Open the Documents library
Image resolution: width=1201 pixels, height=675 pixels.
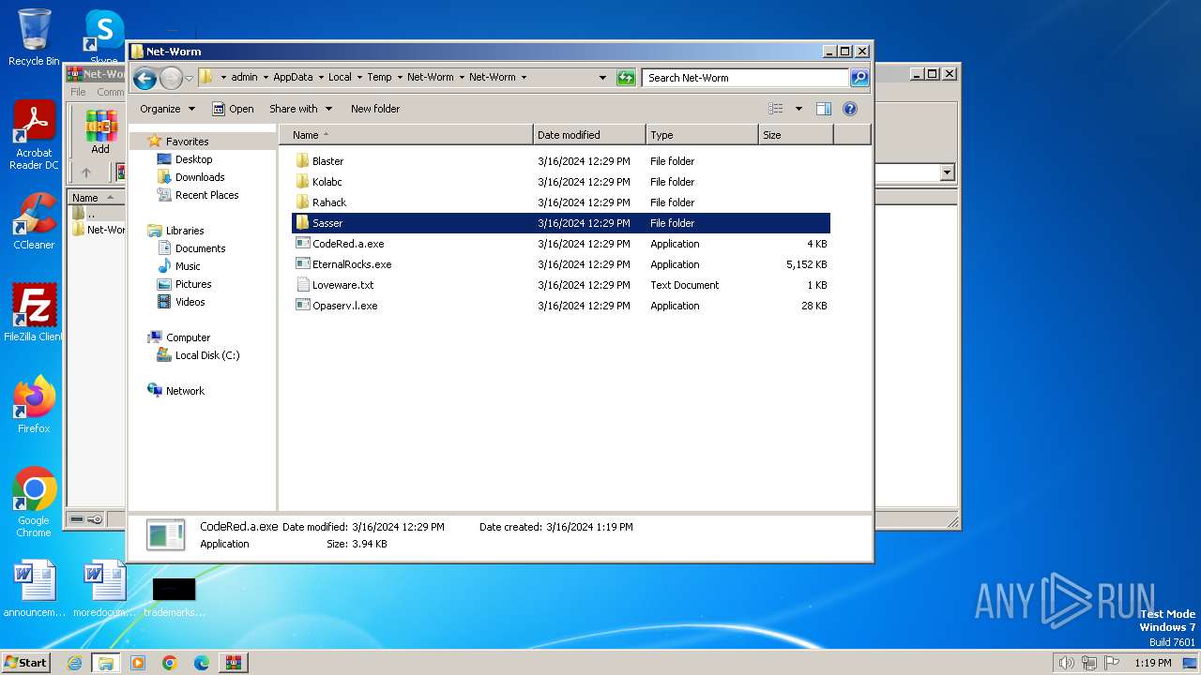tap(200, 248)
